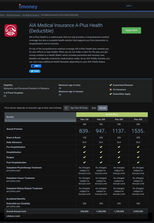Click Pre-Hospitalisation checkmark under Plan 200
The height and width of the screenshot is (223, 154).
101,147
